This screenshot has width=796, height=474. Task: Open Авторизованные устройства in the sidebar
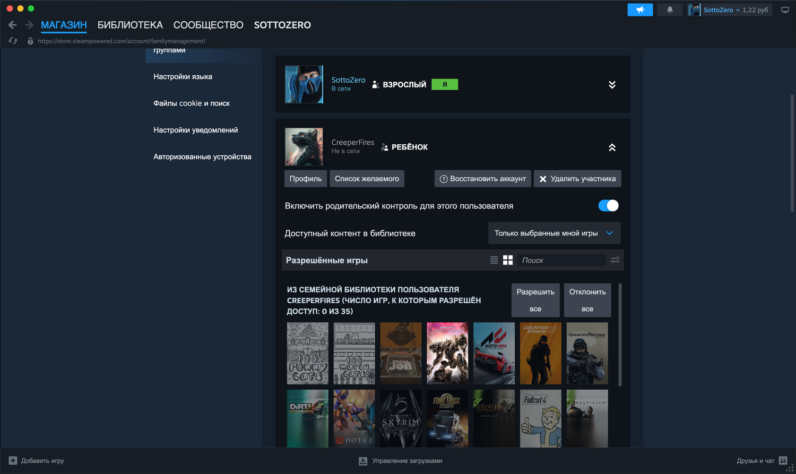click(202, 157)
